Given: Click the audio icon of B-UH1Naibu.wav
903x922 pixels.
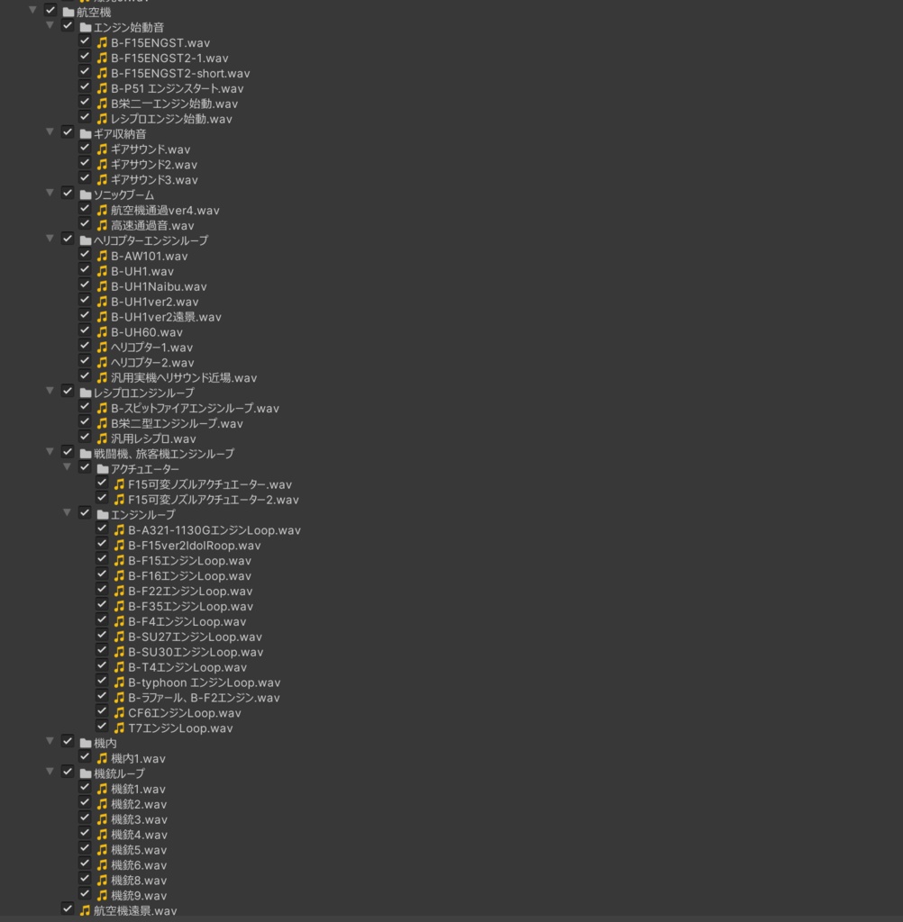Looking at the screenshot, I should [x=103, y=286].
